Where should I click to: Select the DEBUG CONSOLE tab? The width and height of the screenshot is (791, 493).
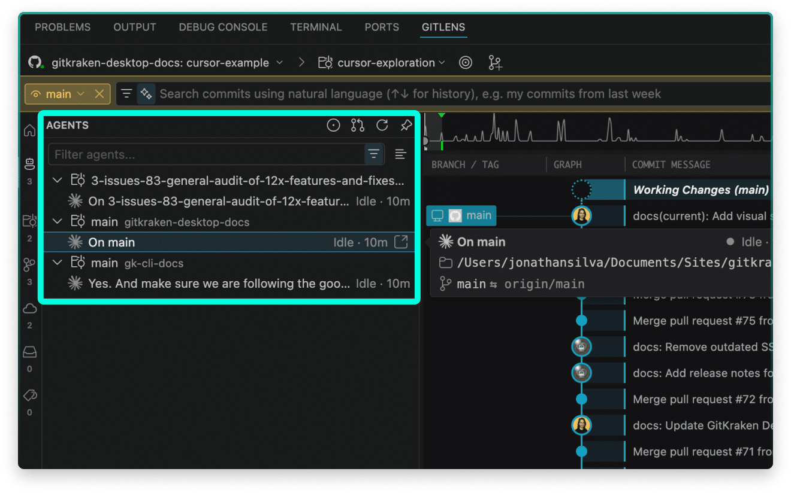[x=223, y=27]
